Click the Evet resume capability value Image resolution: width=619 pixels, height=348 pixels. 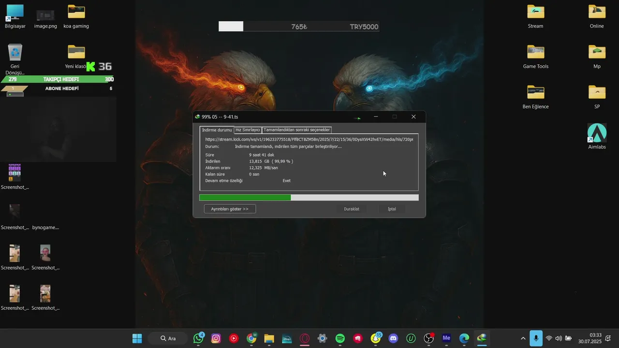(x=287, y=181)
